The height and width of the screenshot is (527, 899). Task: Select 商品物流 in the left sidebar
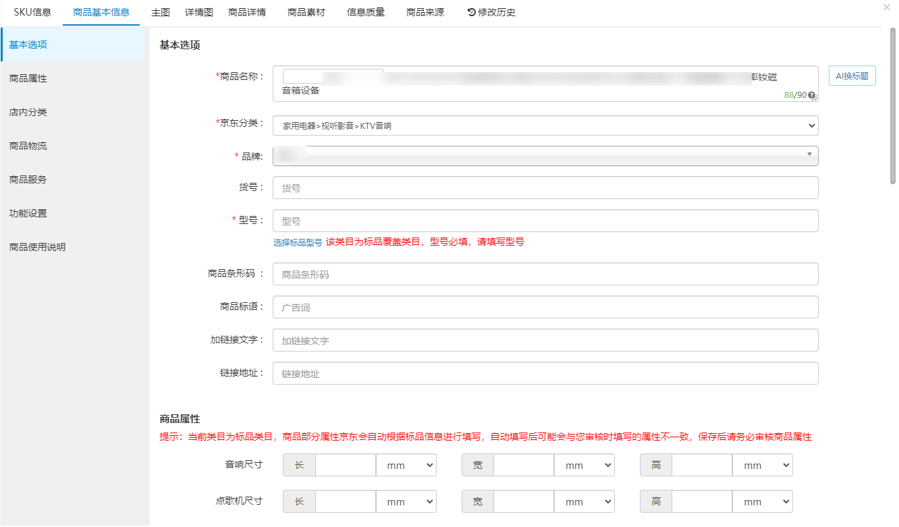28,146
